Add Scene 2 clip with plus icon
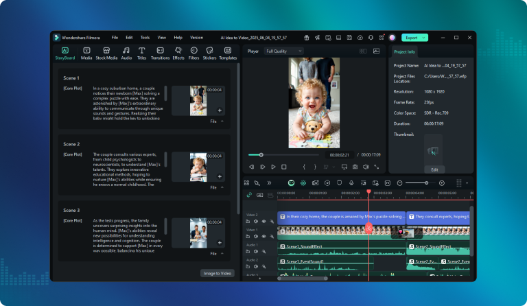Screen dimensions: 527x306 [220, 176]
